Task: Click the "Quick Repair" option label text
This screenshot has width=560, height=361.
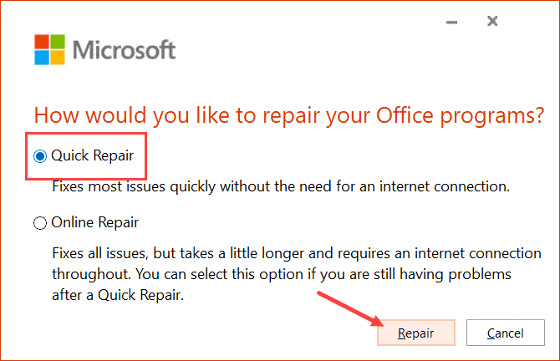Action: 92,155
